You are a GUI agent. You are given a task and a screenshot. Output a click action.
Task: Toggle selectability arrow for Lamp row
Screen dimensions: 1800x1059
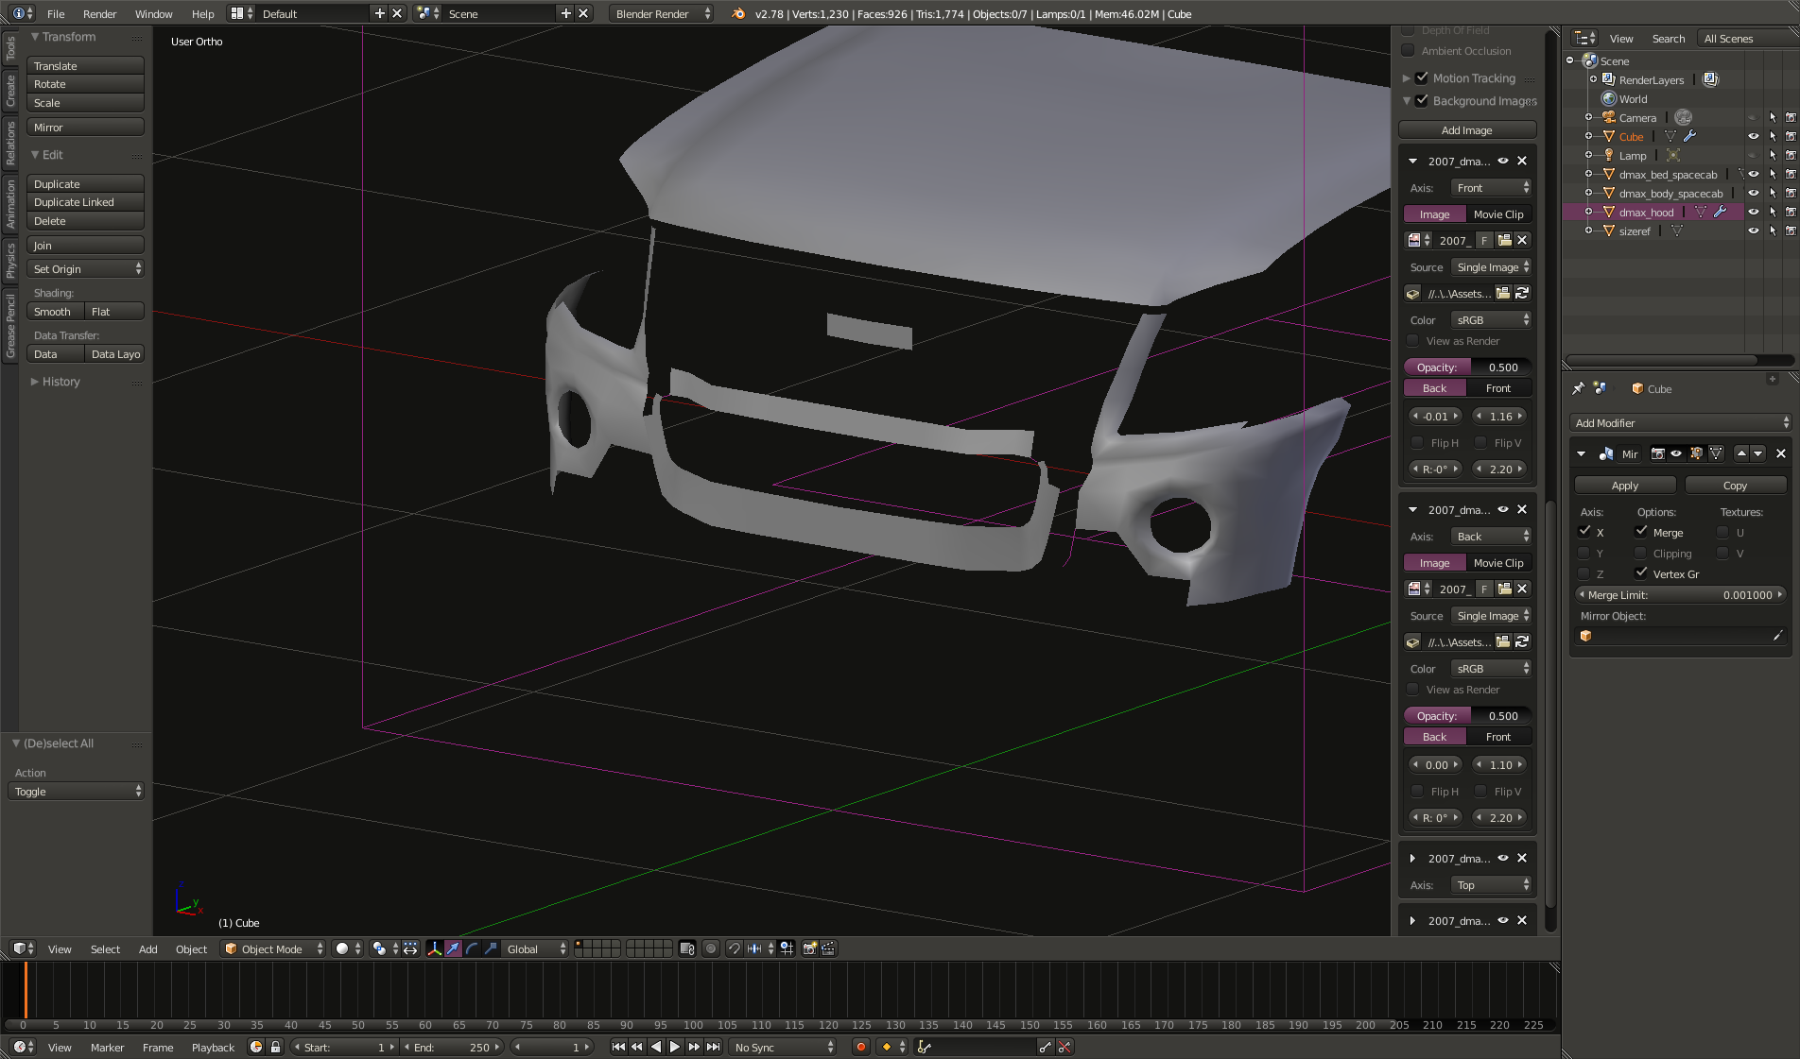tap(1773, 155)
